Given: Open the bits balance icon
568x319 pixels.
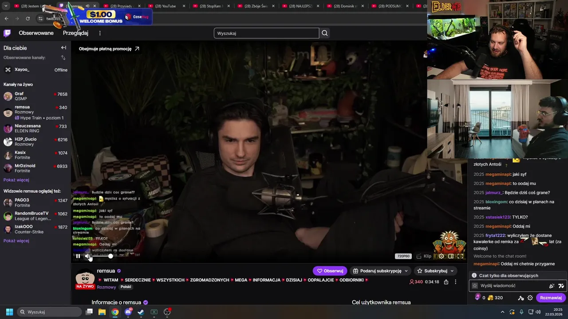Looking at the screenshot, I should pyautogui.click(x=477, y=298).
